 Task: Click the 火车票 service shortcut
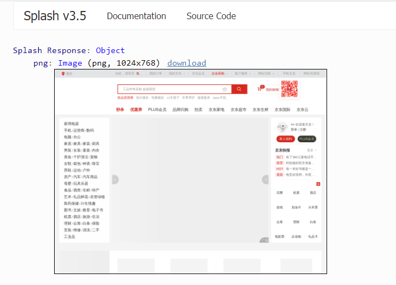(x=313, y=207)
